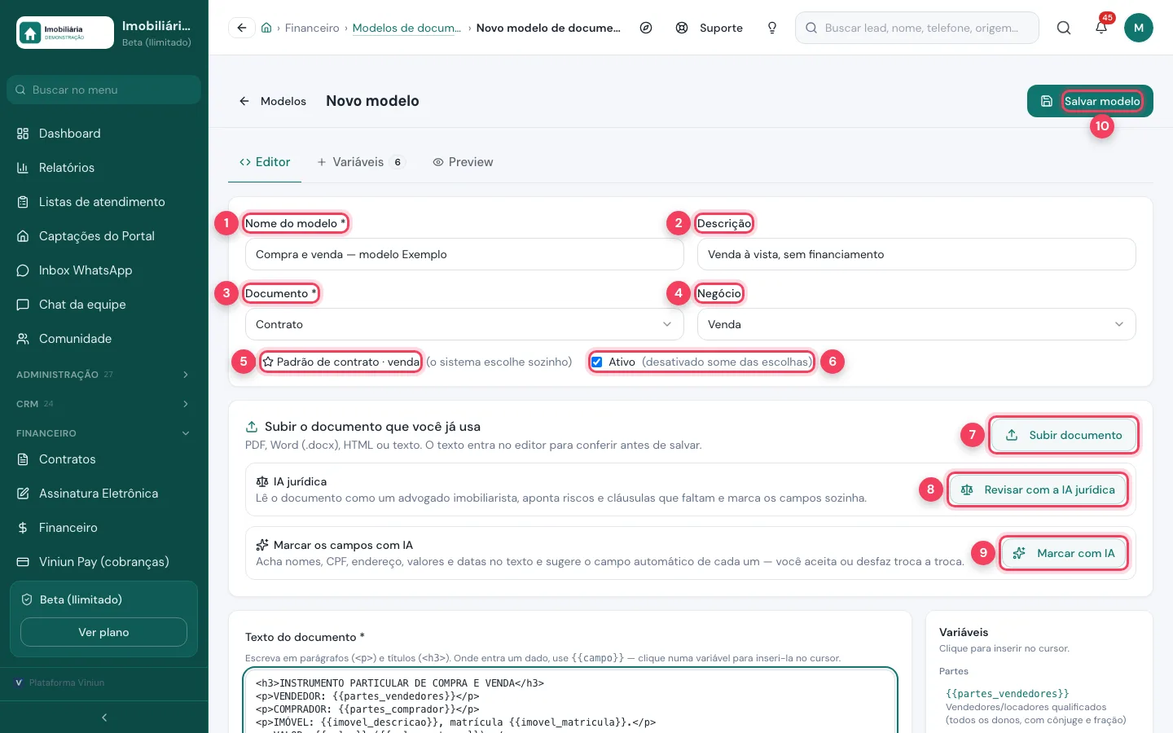This screenshot has height=733, width=1173.
Task: Click the magnifier search icon in the top bar
Action: click(x=1064, y=28)
